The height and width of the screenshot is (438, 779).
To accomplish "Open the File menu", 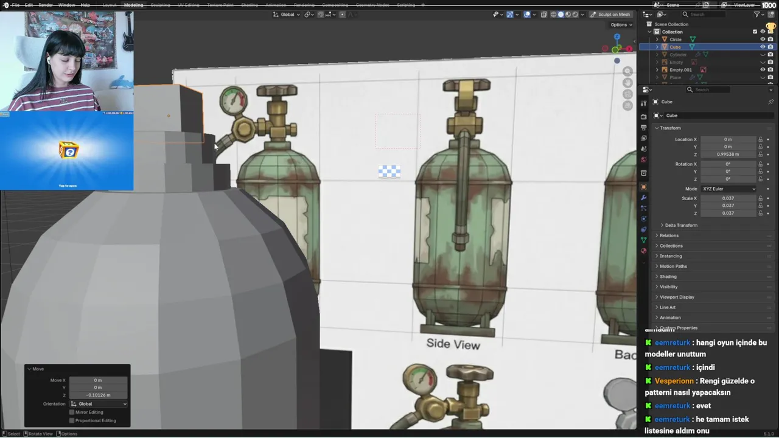I will click(x=15, y=5).
